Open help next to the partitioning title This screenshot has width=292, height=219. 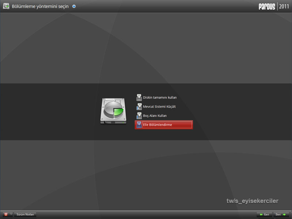point(74,6)
